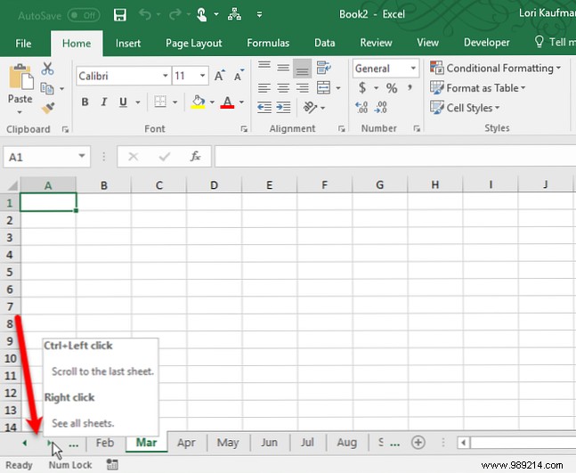Click the Touch/Mouse mode hand icon
Screen dimensions: 576x473
click(202, 15)
